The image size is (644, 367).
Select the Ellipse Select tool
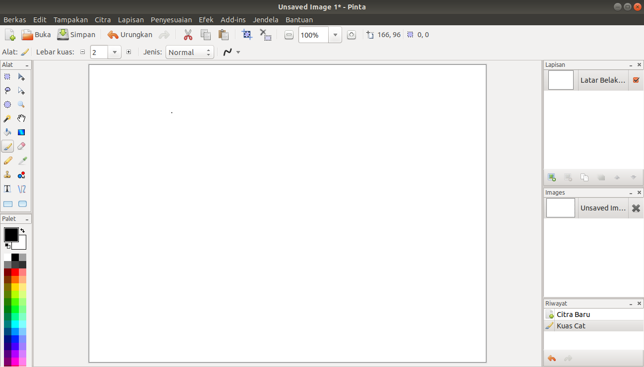coord(7,105)
